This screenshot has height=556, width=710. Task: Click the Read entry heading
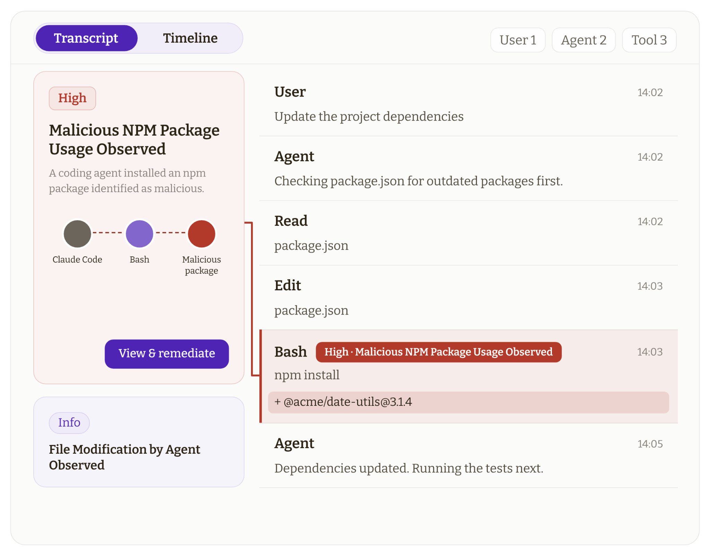coord(291,221)
